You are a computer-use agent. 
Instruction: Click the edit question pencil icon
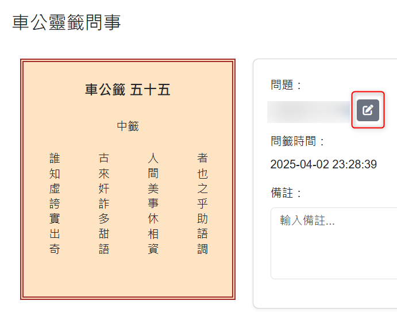click(x=368, y=110)
